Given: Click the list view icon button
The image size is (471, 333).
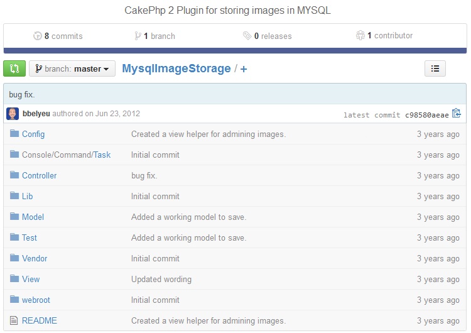Looking at the screenshot, I should 435,68.
